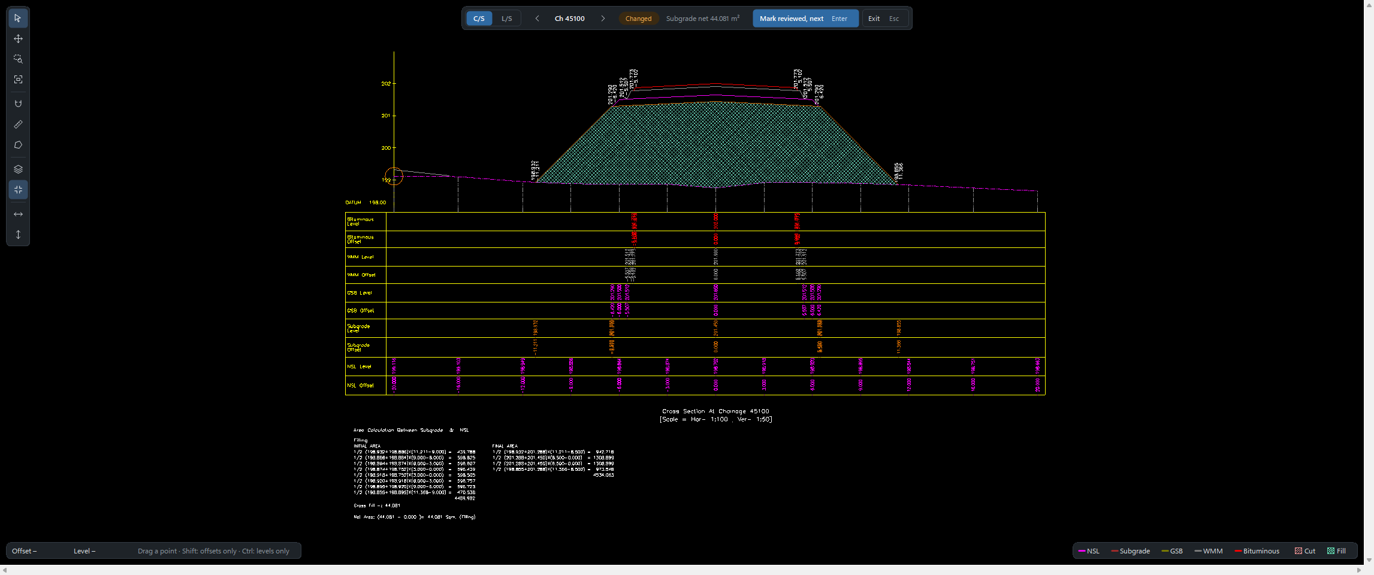Toggle the magnet snap tool
Screen dimensions: 1374x575
point(18,104)
